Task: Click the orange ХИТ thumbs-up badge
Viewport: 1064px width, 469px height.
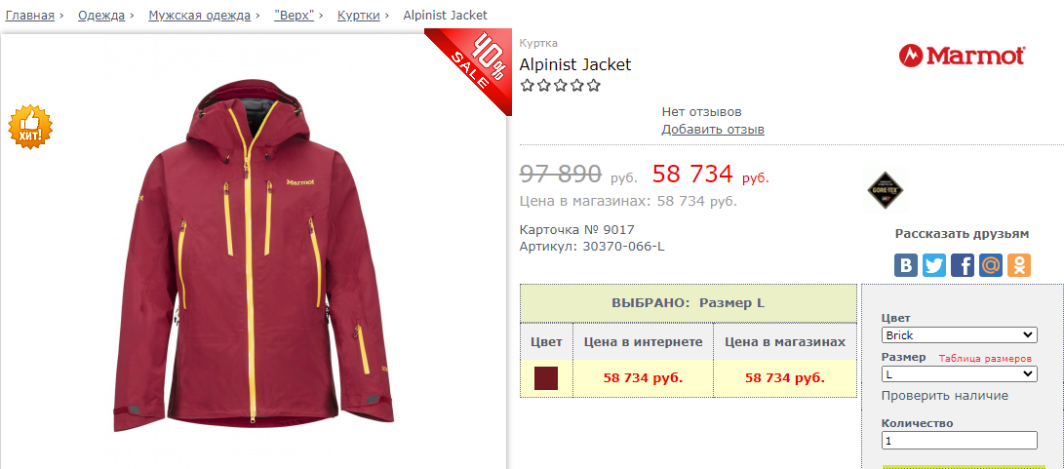Action: (x=30, y=127)
